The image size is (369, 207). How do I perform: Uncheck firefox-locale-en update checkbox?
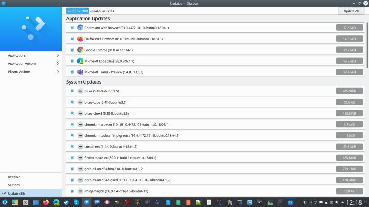coord(72,158)
